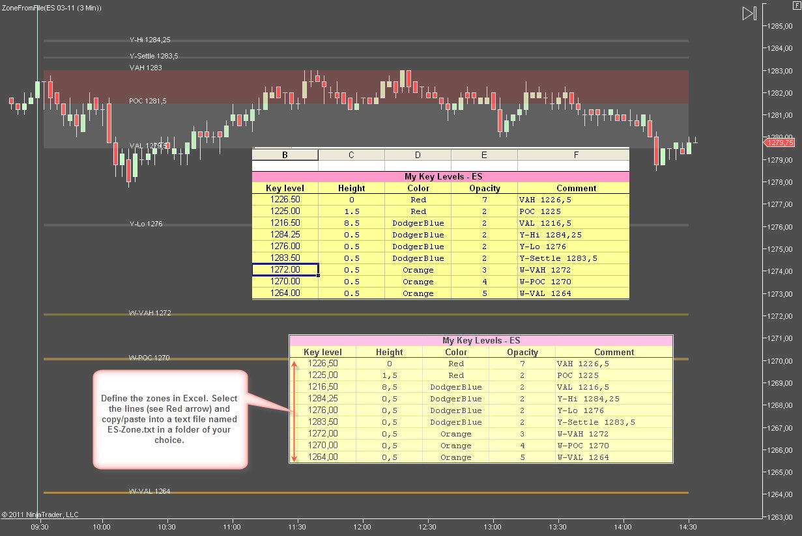
Task: Click the Height cell showing 8,5
Action: [x=390, y=387]
